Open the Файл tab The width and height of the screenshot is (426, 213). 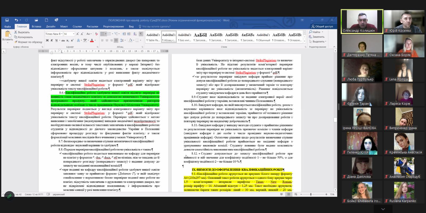7,26
